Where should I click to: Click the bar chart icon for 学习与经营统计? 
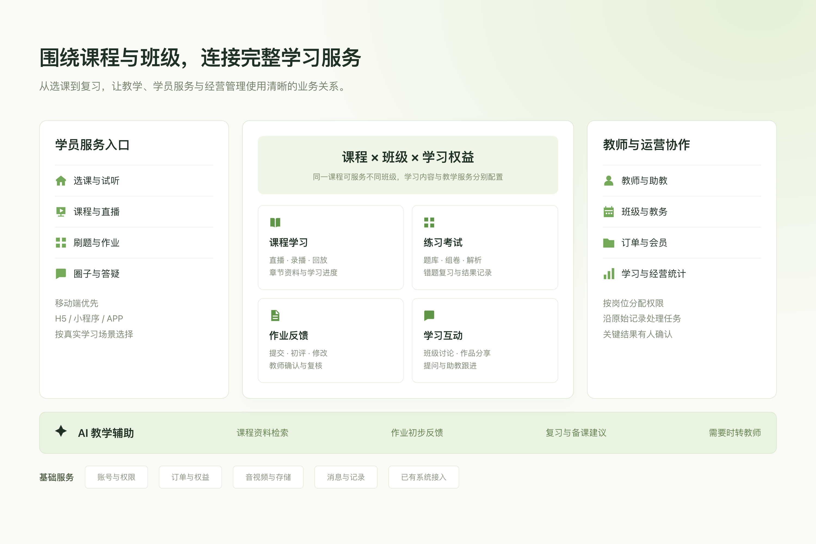pyautogui.click(x=608, y=274)
